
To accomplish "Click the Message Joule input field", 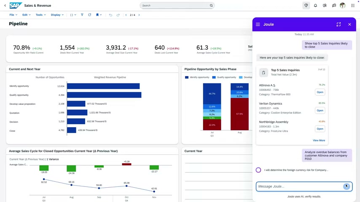I will (x=300, y=186).
